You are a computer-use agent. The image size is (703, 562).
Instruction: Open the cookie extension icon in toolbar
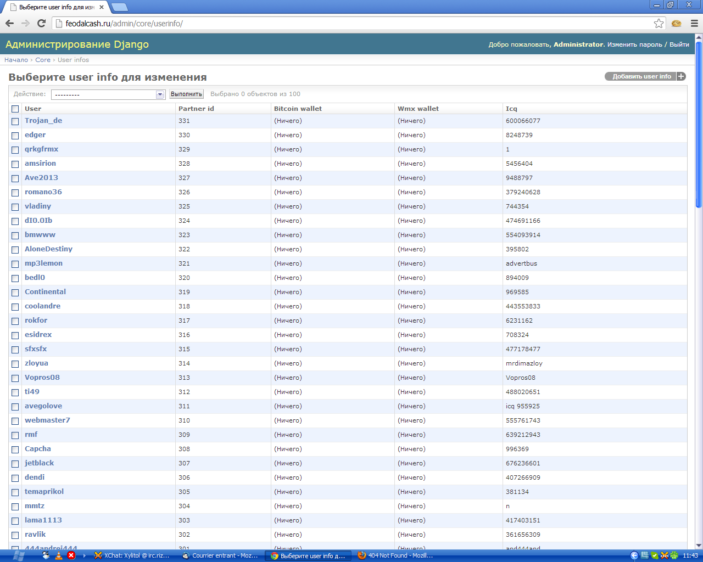677,23
